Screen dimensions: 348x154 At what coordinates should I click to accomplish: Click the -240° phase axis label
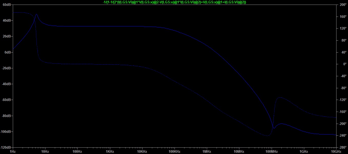343,135
